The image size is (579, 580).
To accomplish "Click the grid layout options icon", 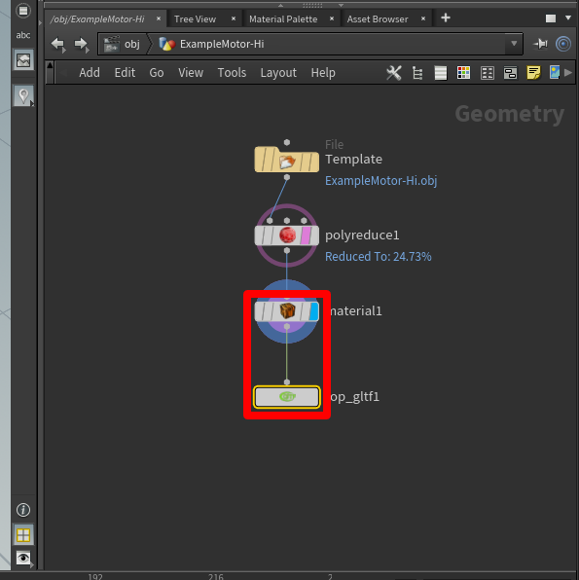I will tap(488, 73).
